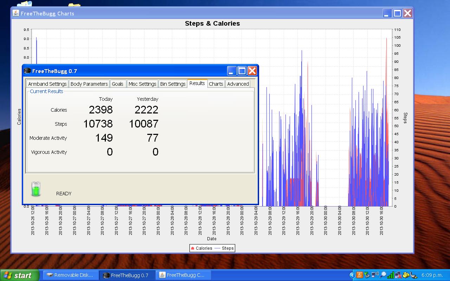
Task: Click the Java icon in Charts title bar
Action: pyautogui.click(x=16, y=13)
